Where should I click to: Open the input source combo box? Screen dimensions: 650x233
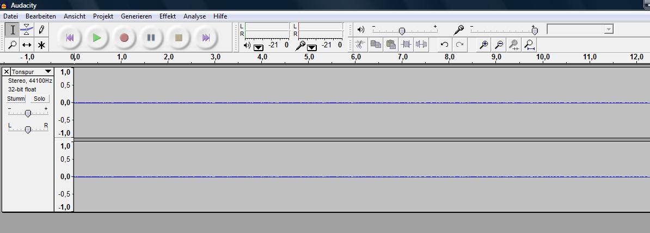coord(580,29)
